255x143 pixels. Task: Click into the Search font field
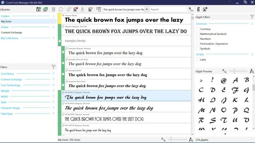168,9
